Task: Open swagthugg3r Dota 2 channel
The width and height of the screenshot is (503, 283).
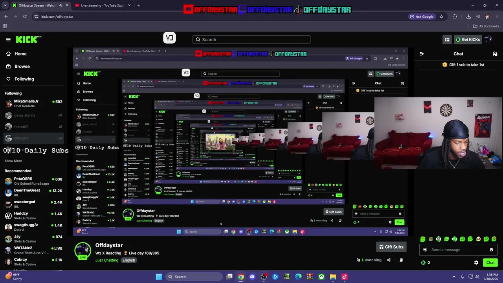Action: point(33,227)
